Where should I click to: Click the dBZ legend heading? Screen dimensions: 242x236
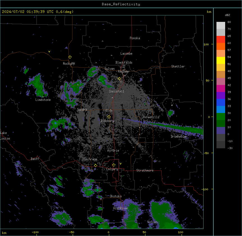pyautogui.click(x=227, y=15)
